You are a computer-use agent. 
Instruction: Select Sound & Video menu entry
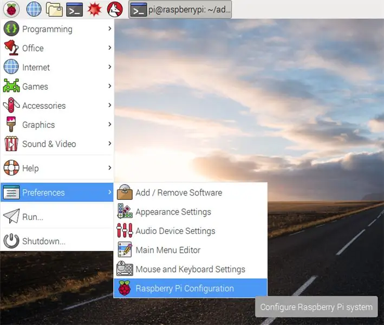pos(57,144)
